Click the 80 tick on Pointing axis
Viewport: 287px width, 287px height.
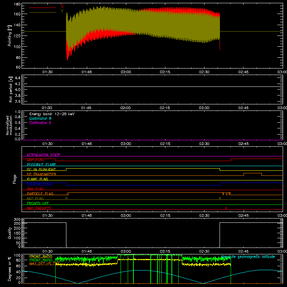point(18,57)
